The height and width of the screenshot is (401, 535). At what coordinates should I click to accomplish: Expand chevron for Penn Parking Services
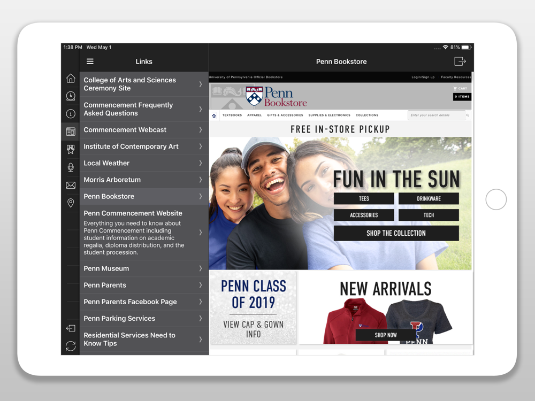(201, 319)
